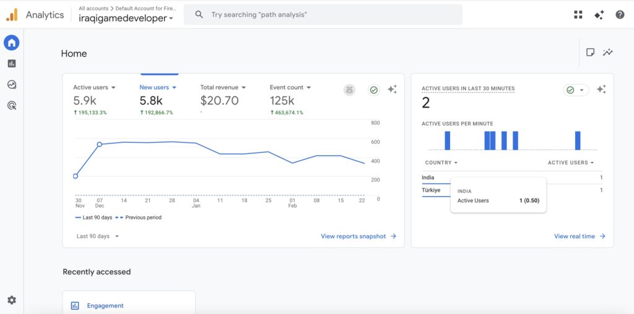The height and width of the screenshot is (314, 634).
Task: Click the search field in top bar
Action: coord(328,15)
